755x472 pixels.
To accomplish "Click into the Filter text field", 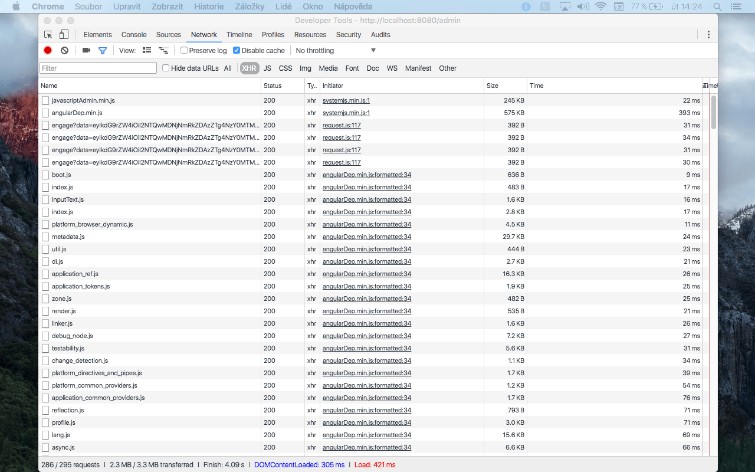I will [x=98, y=68].
